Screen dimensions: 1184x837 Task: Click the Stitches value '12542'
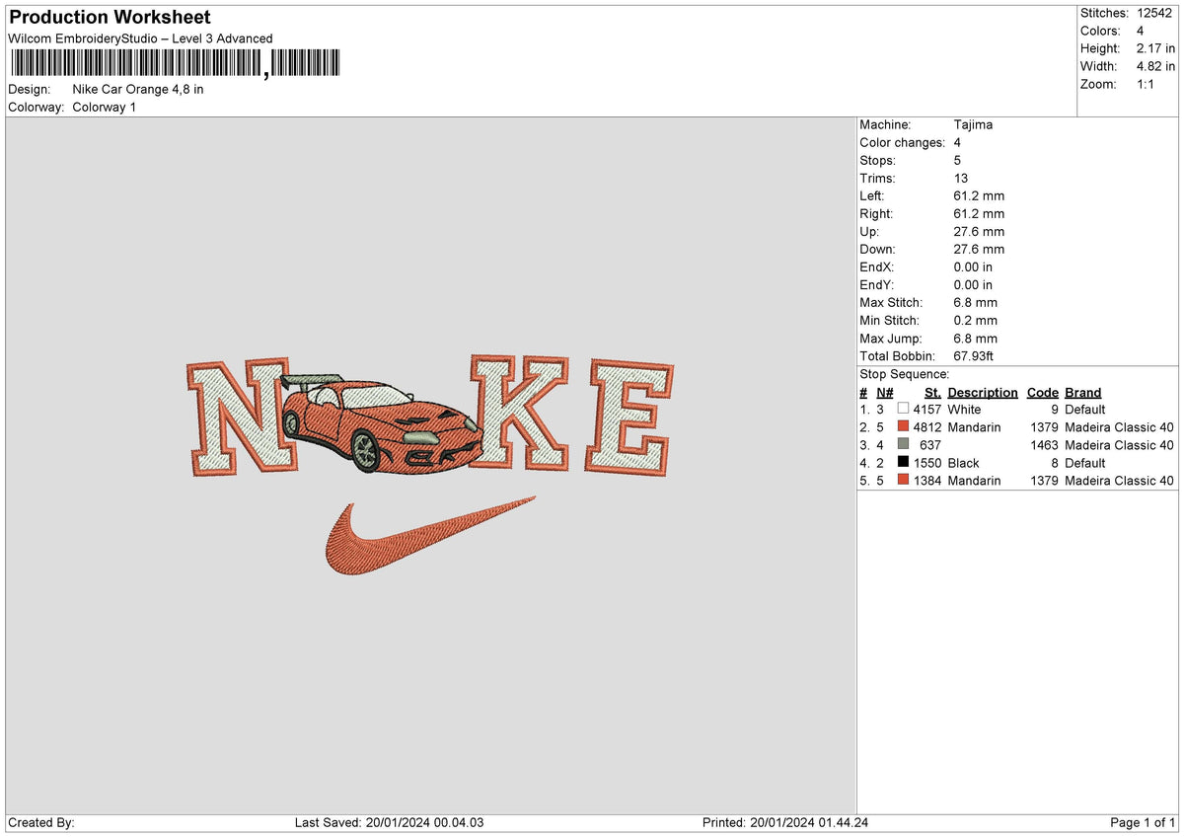pyautogui.click(x=1155, y=13)
